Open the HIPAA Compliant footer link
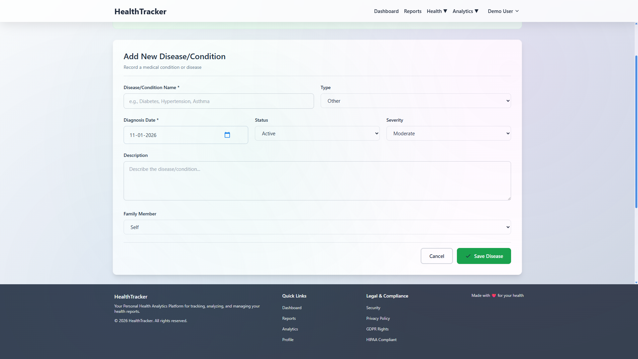This screenshot has height=359, width=638. click(x=381, y=340)
